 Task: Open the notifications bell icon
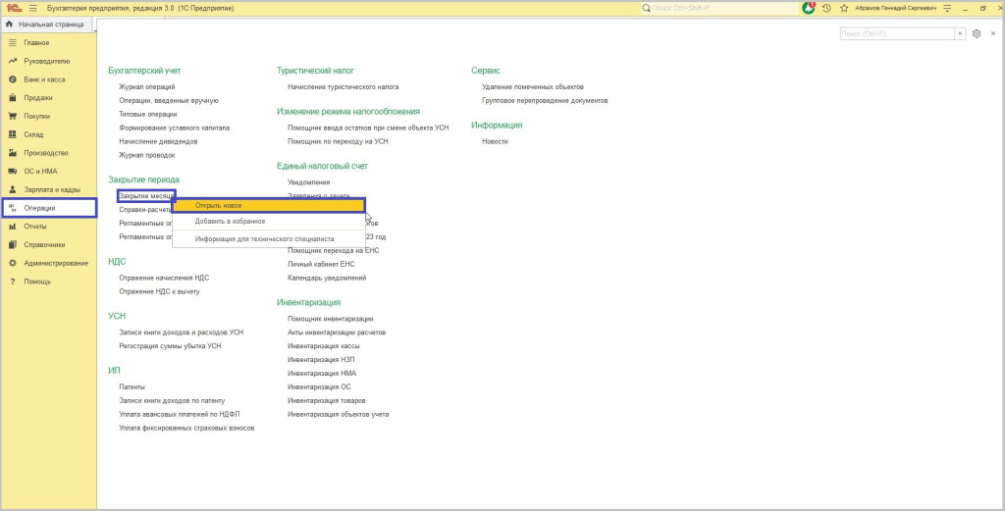click(809, 8)
